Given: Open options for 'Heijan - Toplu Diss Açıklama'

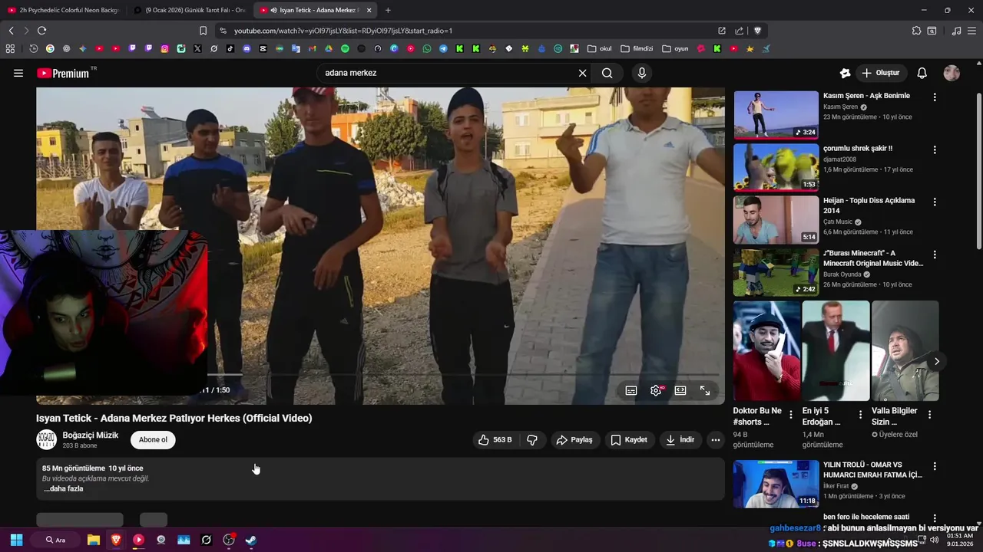Looking at the screenshot, I should point(935,202).
